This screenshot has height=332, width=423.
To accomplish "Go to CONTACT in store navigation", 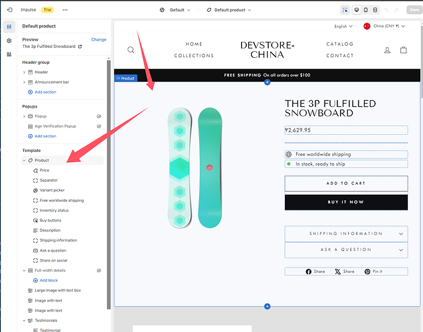I will point(339,56).
